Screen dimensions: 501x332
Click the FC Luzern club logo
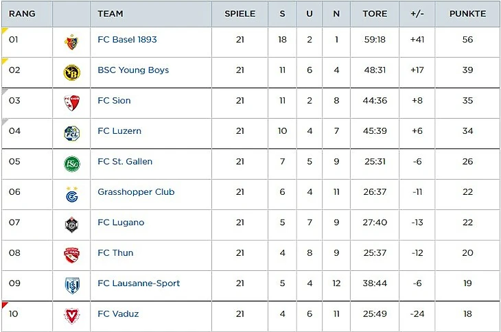click(x=71, y=133)
